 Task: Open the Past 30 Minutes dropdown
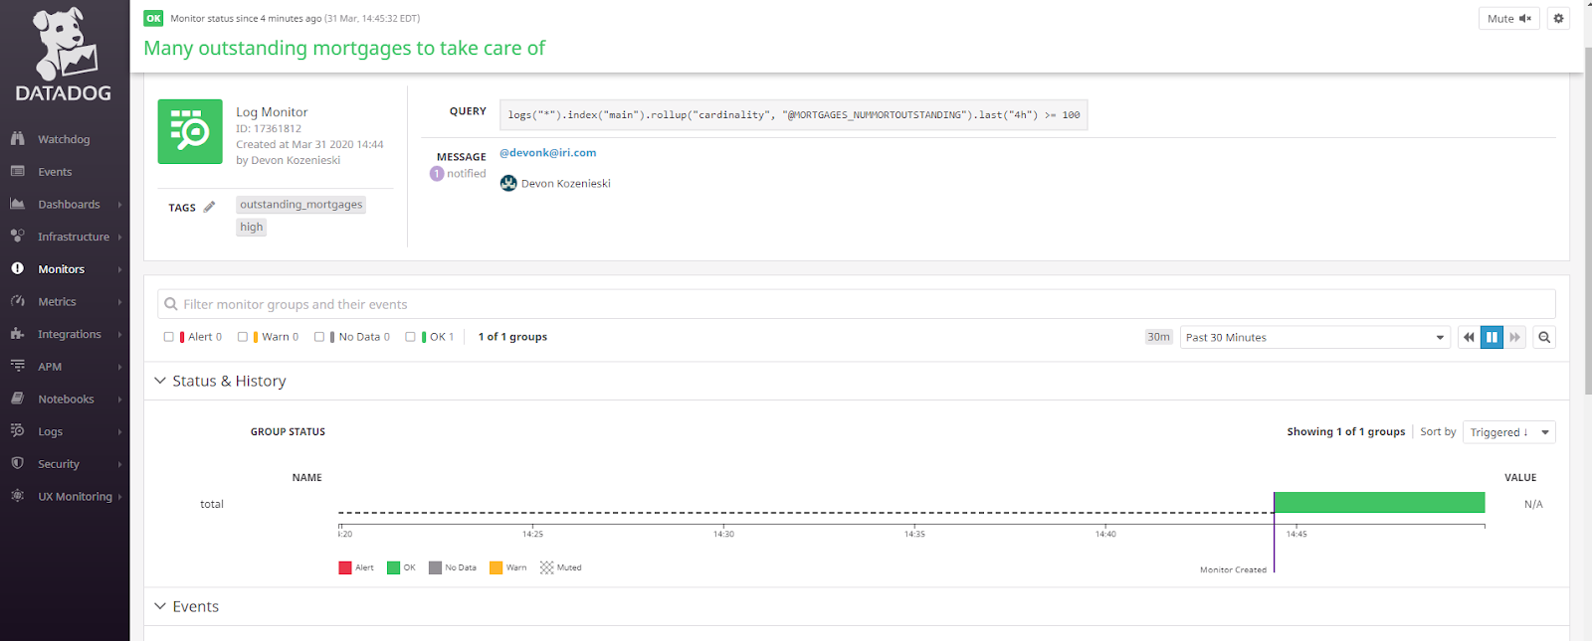(1314, 337)
